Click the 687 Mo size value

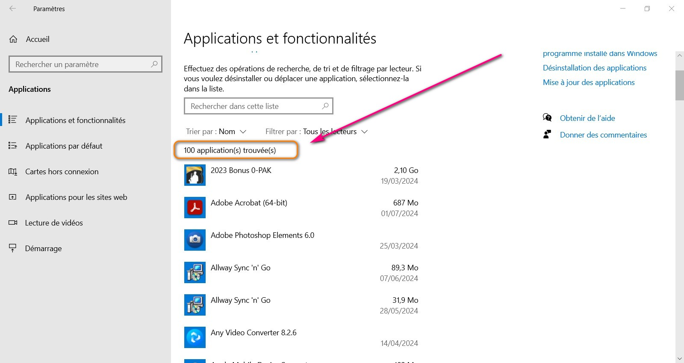[x=406, y=203]
